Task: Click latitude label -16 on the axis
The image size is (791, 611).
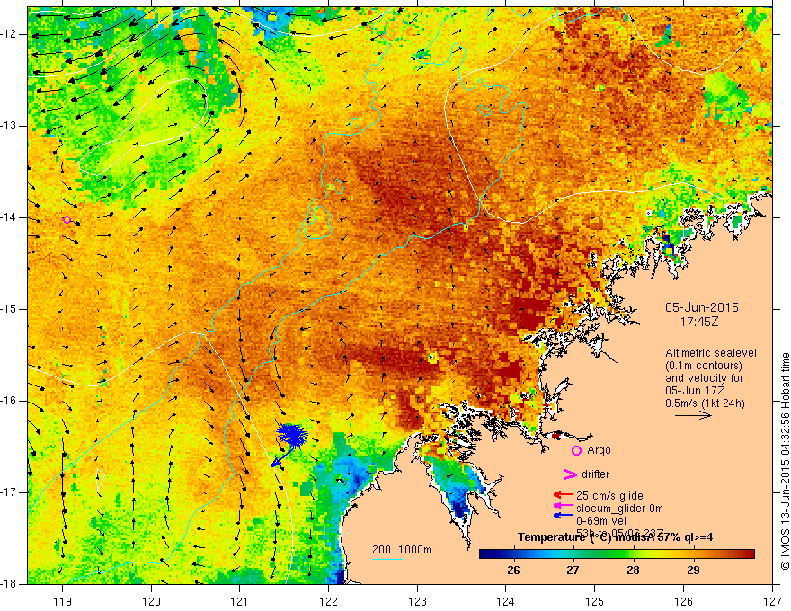Action: (10, 401)
